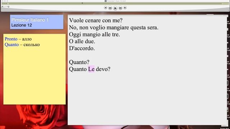Click 'No, non voglio mangiare questa sera.'

(114, 27)
